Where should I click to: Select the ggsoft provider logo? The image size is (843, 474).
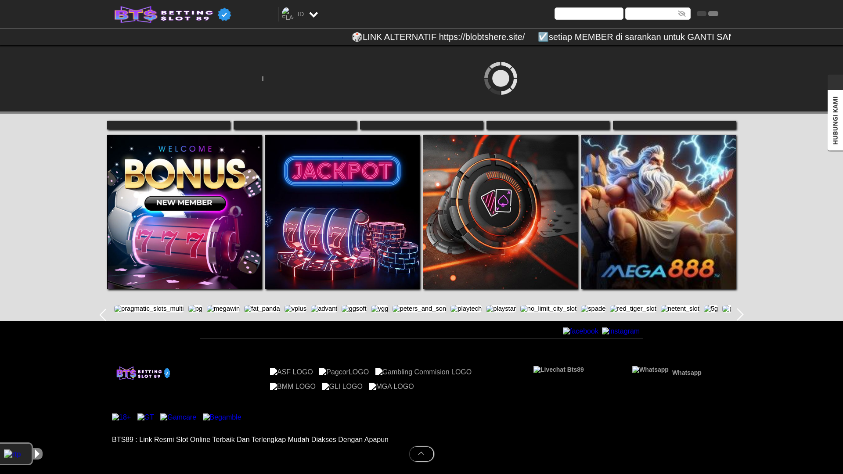pyautogui.click(x=354, y=309)
